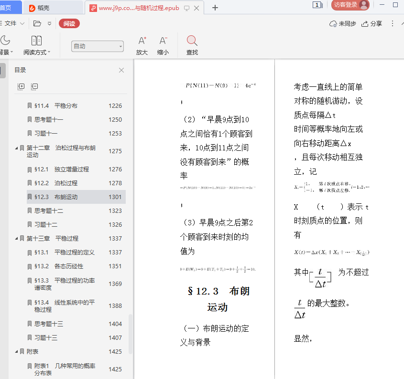
Task: Click the 放大 zoom-in icon
Action: tap(142, 41)
